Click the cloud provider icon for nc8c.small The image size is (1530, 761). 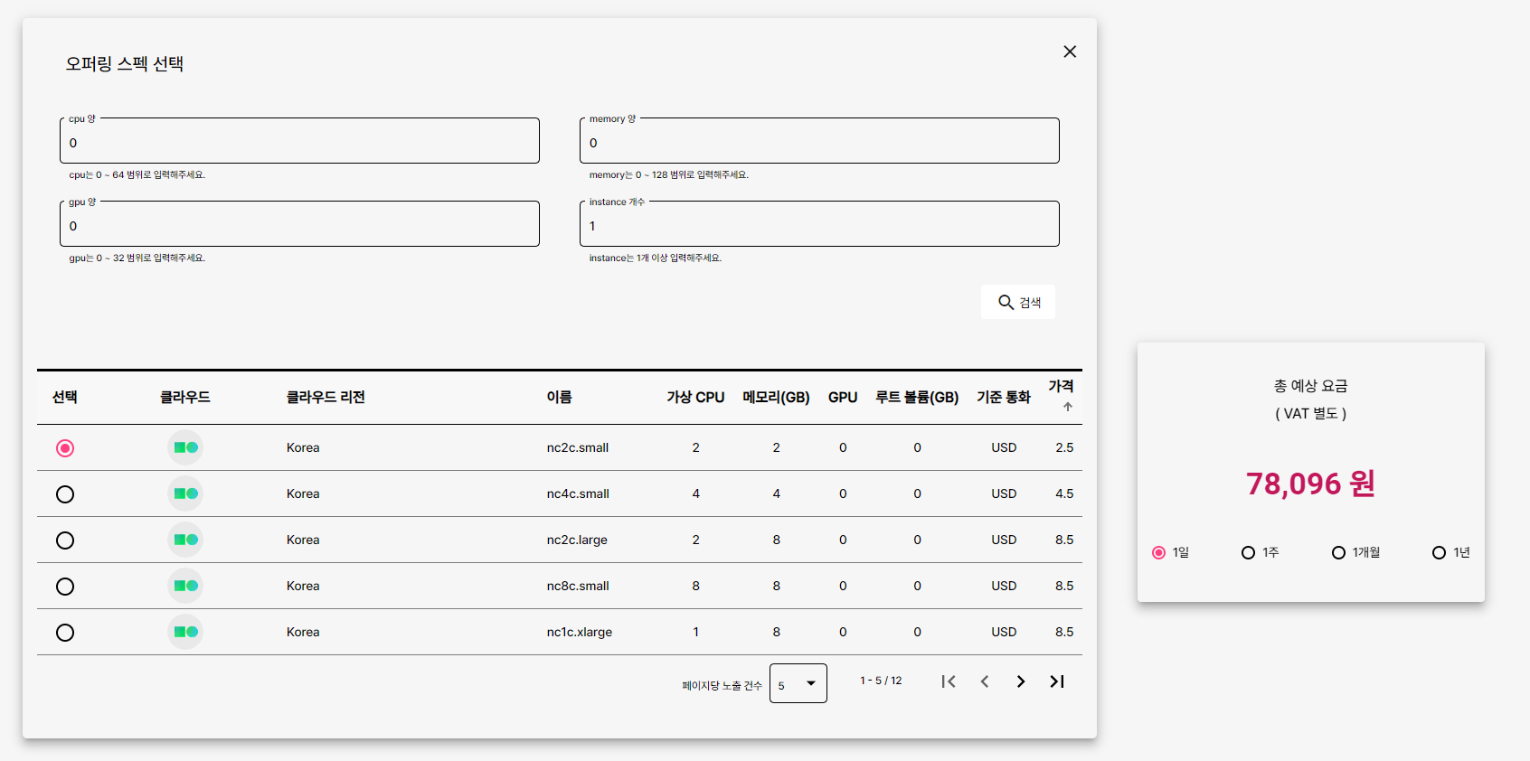pyautogui.click(x=185, y=586)
